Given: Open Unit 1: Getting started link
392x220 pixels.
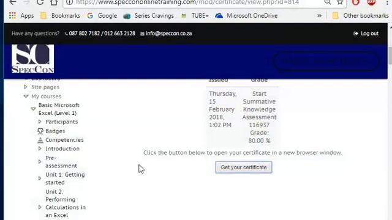Looking at the screenshot, I should pos(65,178).
